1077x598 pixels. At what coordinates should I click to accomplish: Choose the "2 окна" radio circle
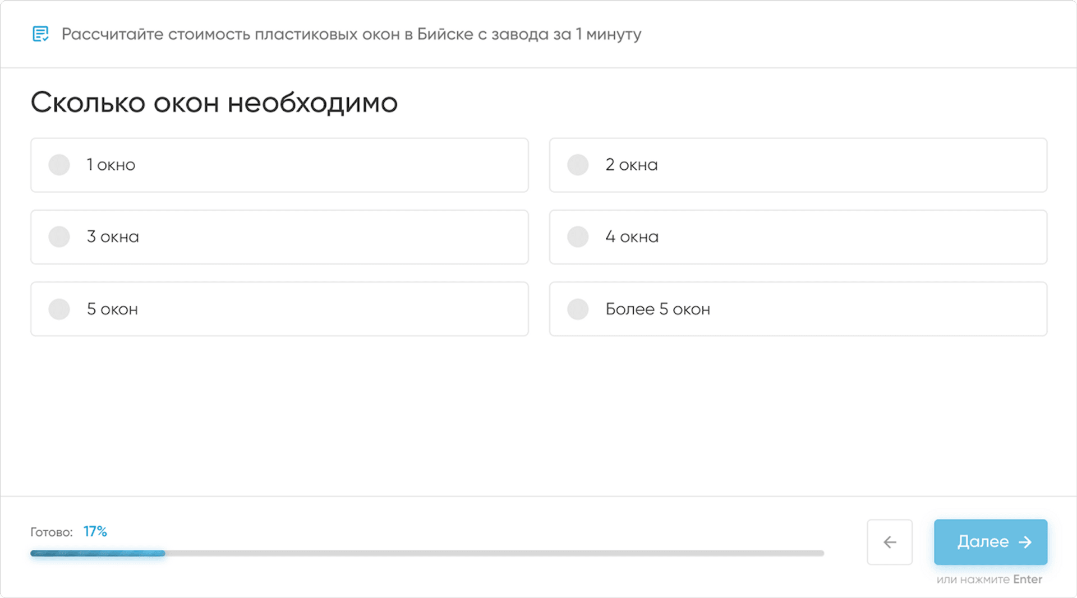(x=578, y=165)
